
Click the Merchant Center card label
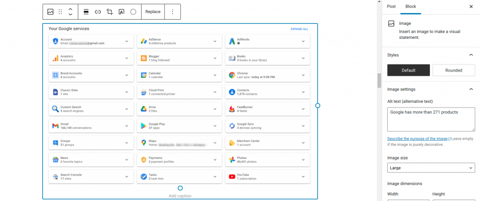248,141
